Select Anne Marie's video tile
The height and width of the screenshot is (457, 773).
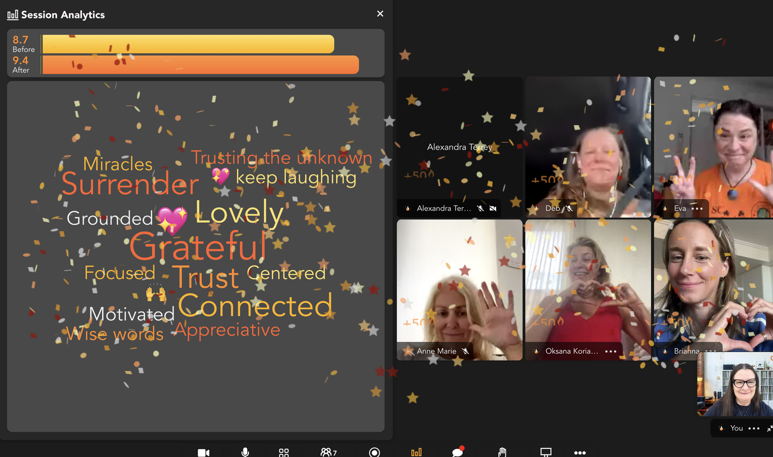pos(459,290)
